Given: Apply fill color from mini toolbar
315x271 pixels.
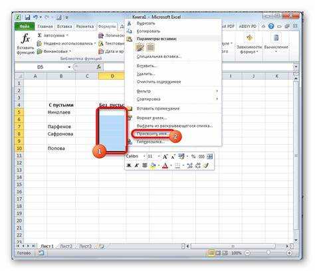Looking at the screenshot, I should point(153,165).
